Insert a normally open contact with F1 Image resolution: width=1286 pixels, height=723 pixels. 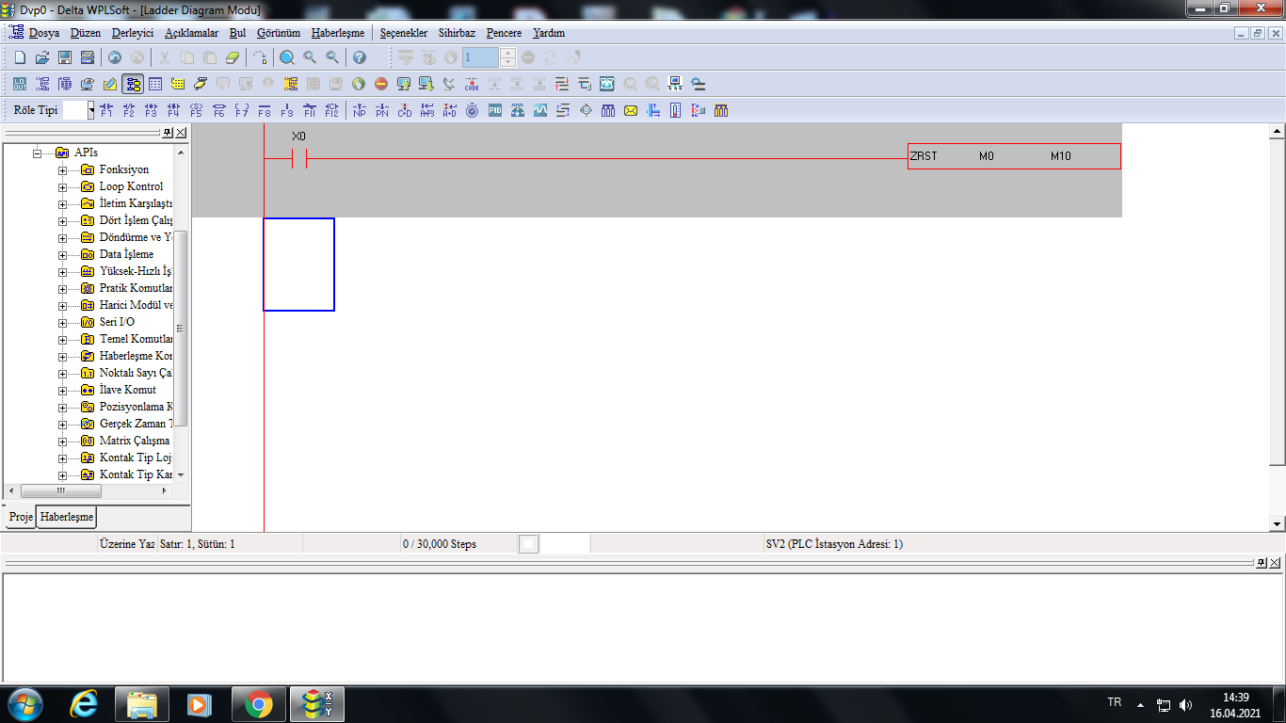(x=105, y=110)
